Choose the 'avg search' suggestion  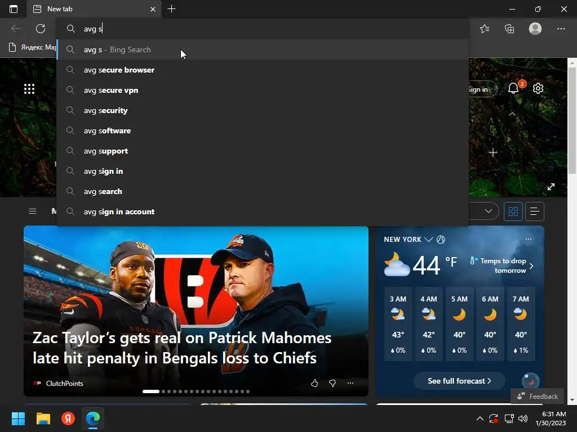[263, 191]
